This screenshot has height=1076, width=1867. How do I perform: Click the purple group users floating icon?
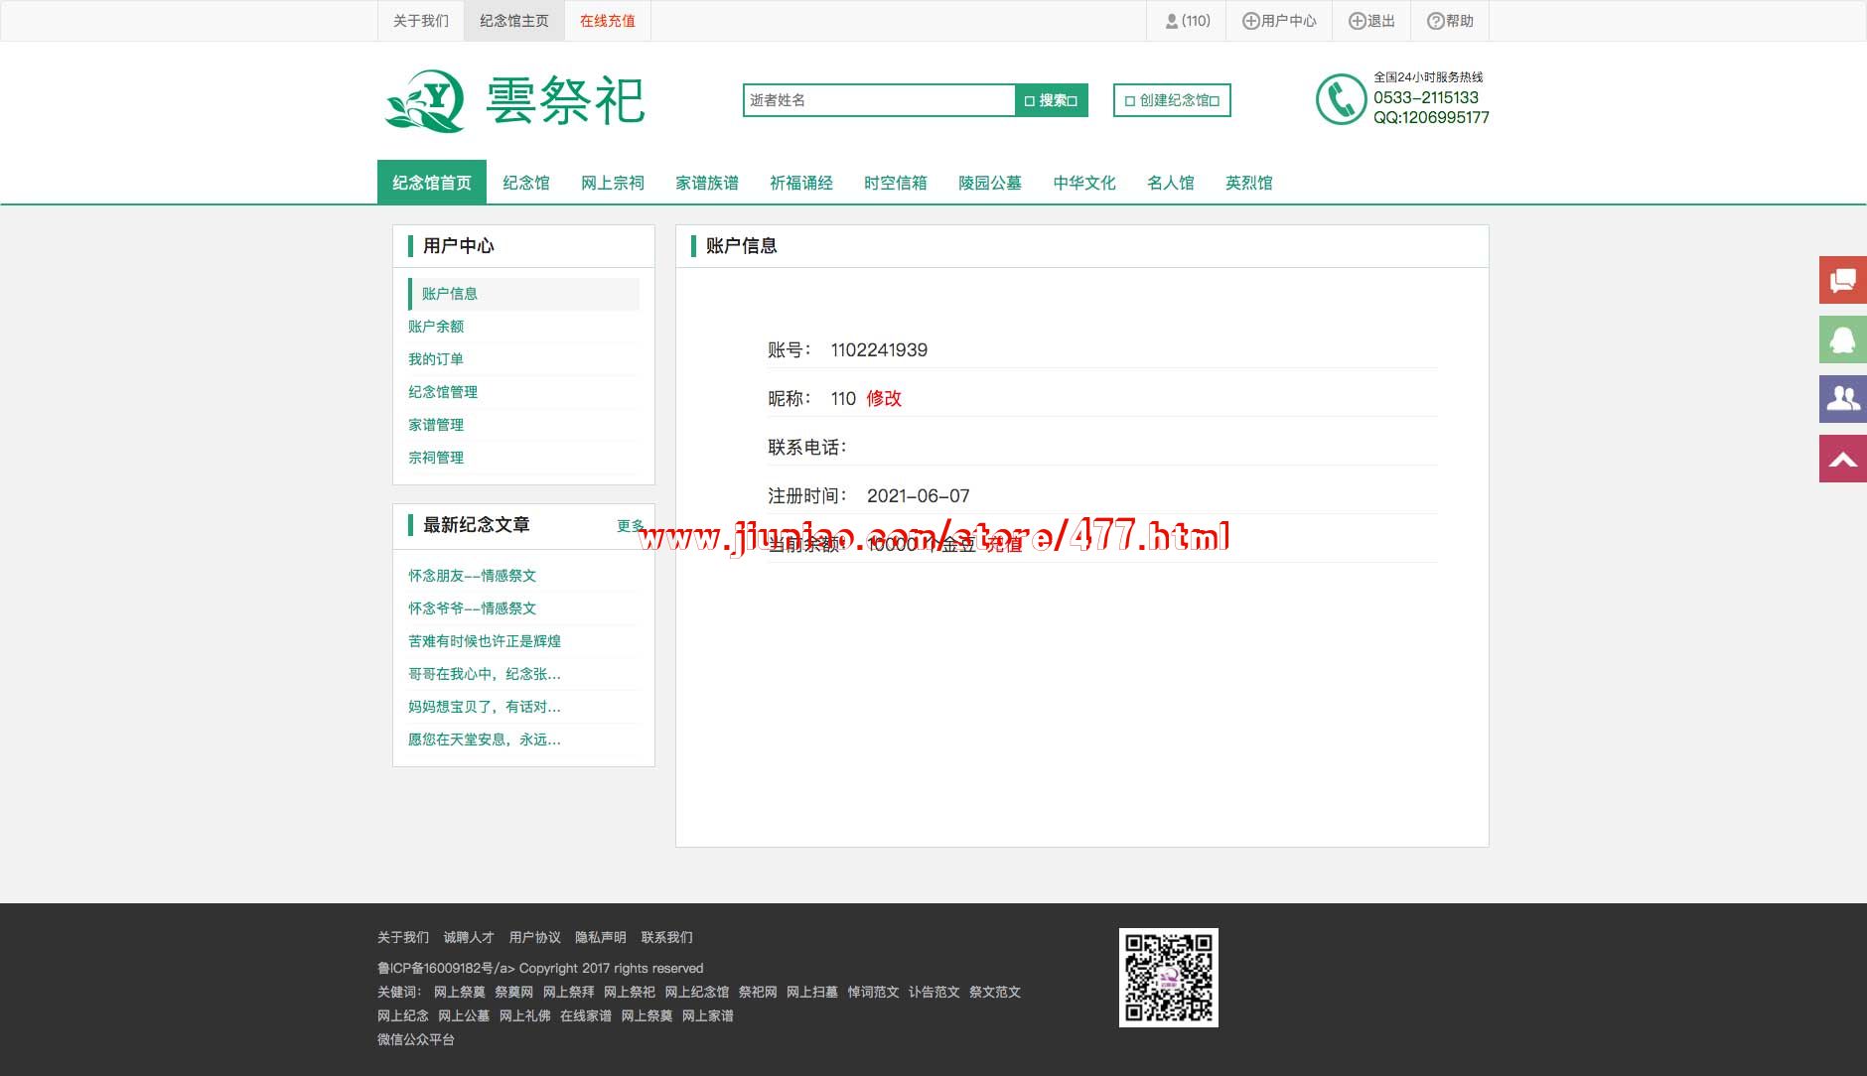point(1842,399)
